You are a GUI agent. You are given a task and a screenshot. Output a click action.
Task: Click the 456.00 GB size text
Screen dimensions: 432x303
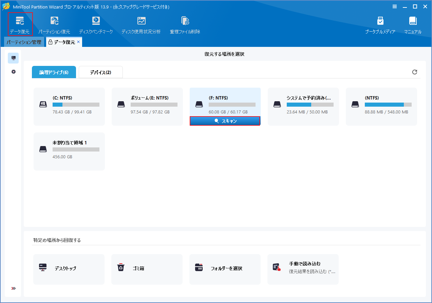click(62, 157)
